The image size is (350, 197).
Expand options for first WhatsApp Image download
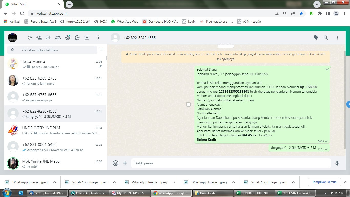pyautogui.click(x=55, y=182)
